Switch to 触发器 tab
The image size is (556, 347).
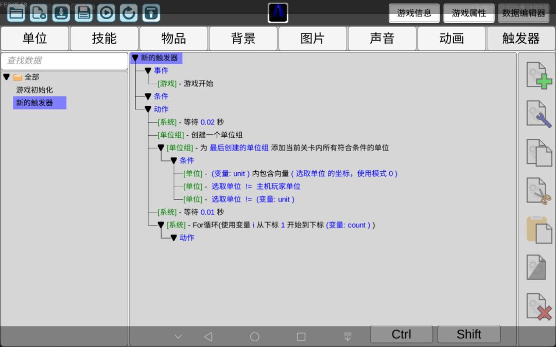tap(521, 38)
